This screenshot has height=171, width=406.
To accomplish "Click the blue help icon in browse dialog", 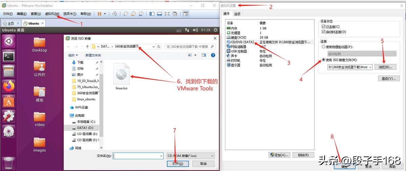I will tap(213, 55).
